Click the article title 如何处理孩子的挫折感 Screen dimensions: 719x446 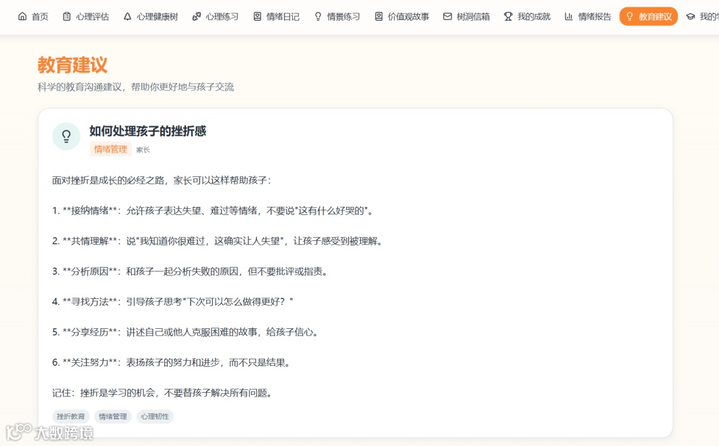pos(148,131)
